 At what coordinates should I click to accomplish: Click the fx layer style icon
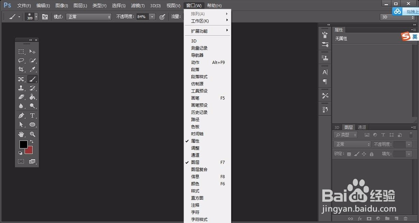coord(360,218)
